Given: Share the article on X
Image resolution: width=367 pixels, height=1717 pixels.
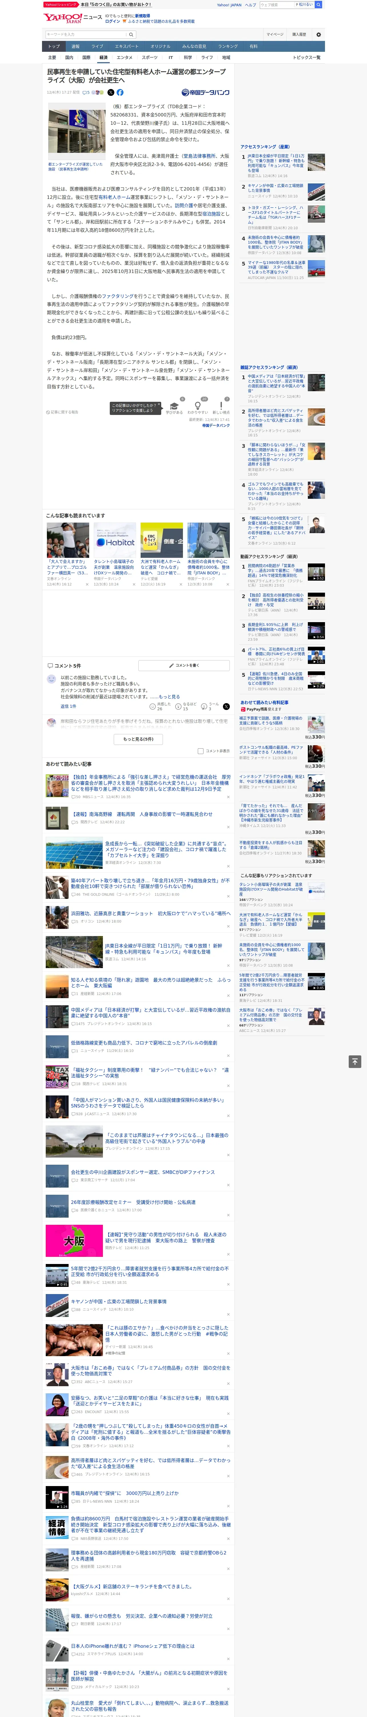Looking at the screenshot, I should pos(111,93).
